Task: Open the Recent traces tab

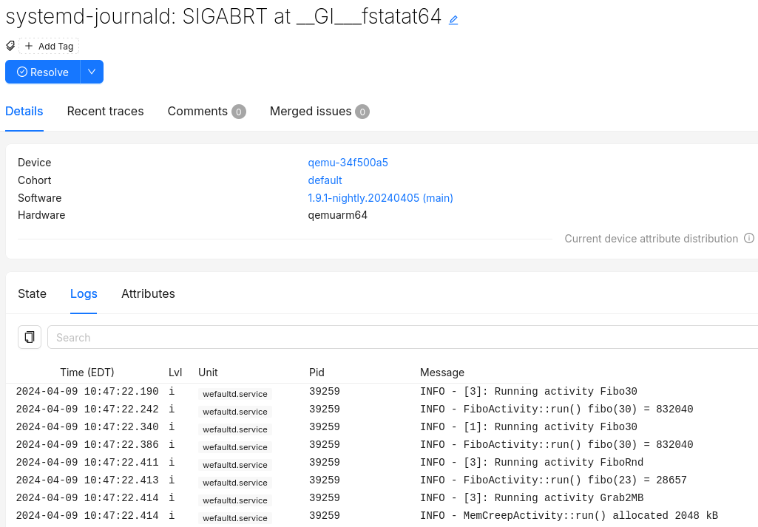Action: pos(105,112)
